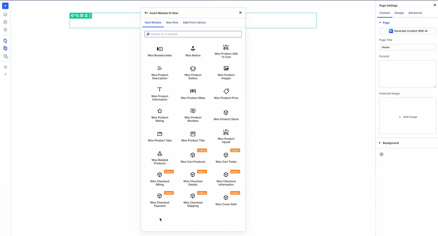This screenshot has width=438, height=236.
Task: Choose the Woo Product Upsell module
Action: (x=226, y=137)
